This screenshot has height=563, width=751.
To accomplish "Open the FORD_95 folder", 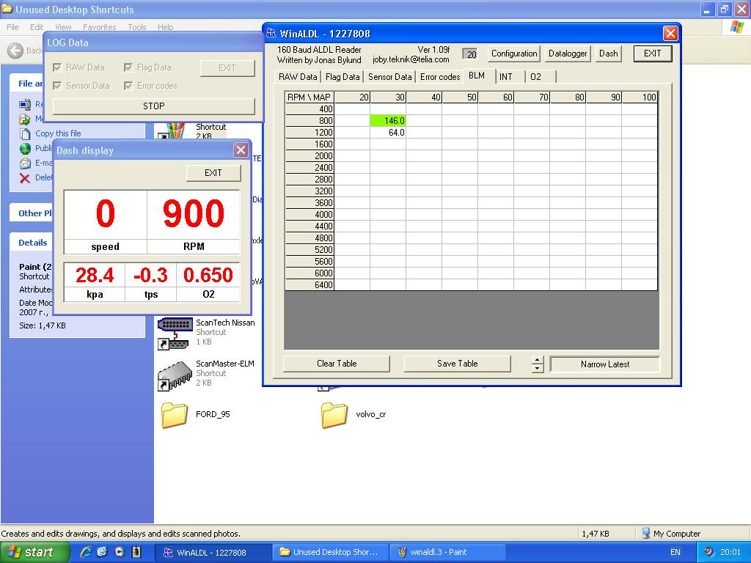I will click(175, 415).
